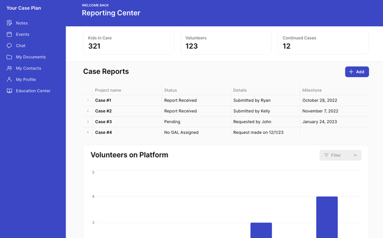This screenshot has height=238, width=383.
Task: Open the Education Center menu item
Action: click(33, 91)
